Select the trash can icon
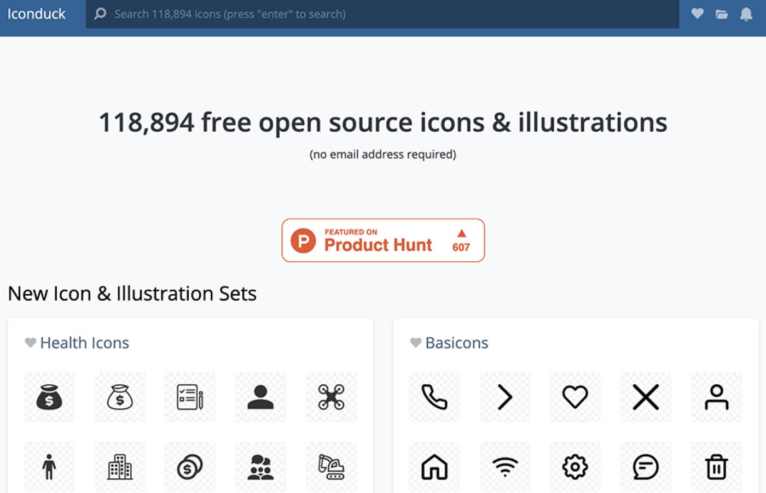Image resolution: width=766 pixels, height=493 pixels. tap(717, 467)
